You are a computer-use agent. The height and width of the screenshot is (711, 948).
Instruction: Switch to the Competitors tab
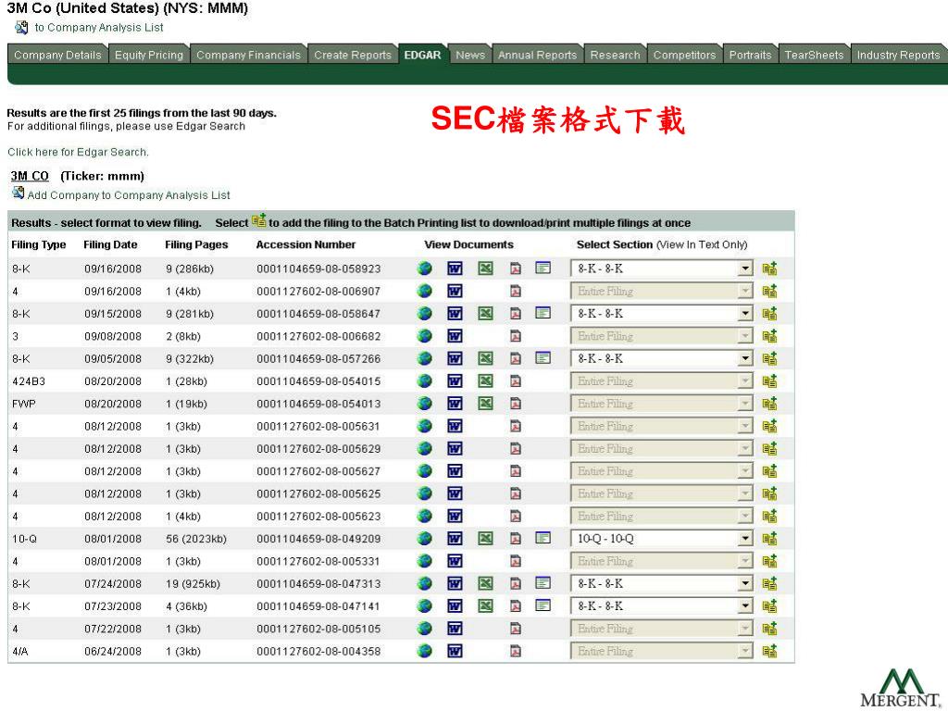[x=684, y=55]
